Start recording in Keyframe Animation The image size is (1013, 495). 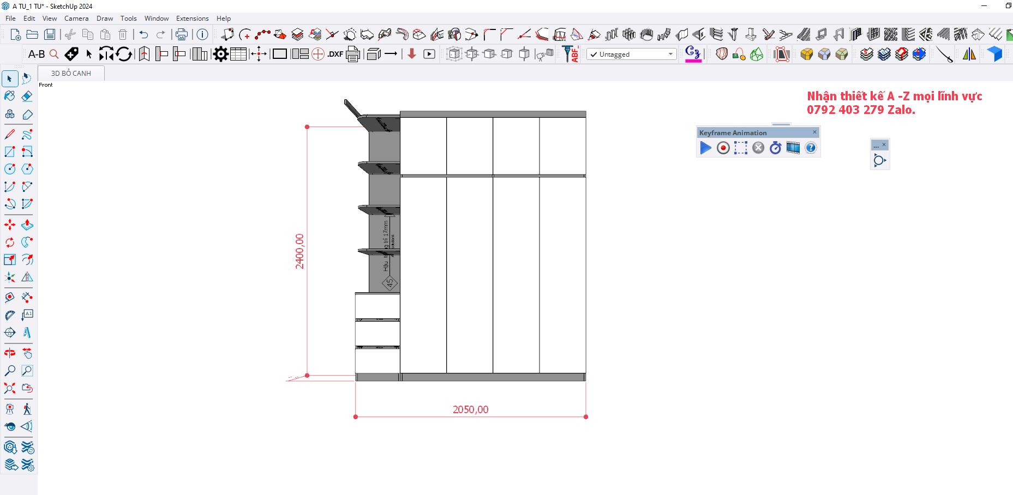pyautogui.click(x=723, y=148)
